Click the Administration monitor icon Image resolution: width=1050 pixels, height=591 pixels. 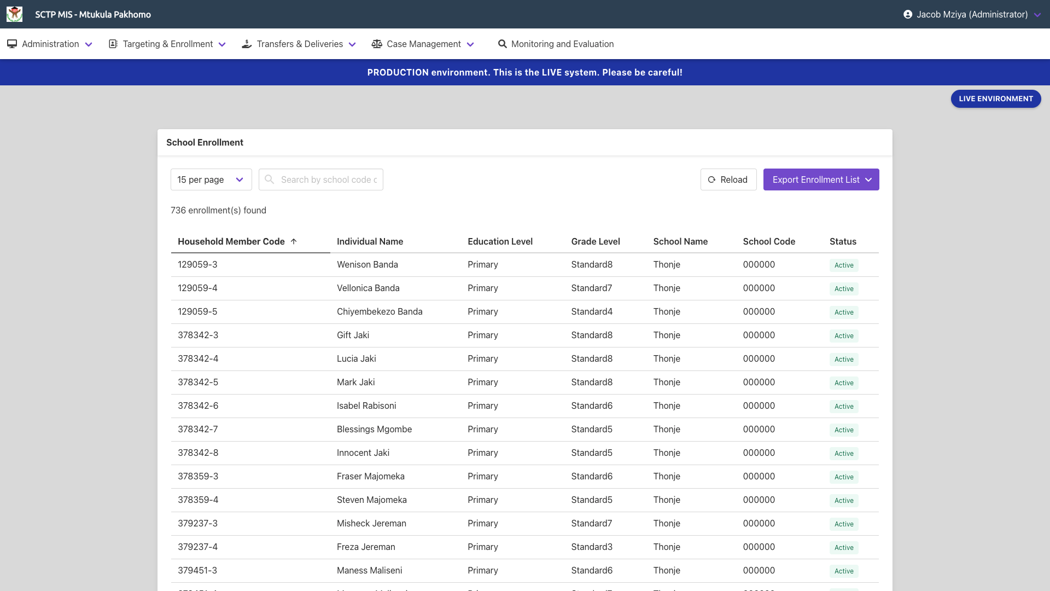tap(12, 44)
